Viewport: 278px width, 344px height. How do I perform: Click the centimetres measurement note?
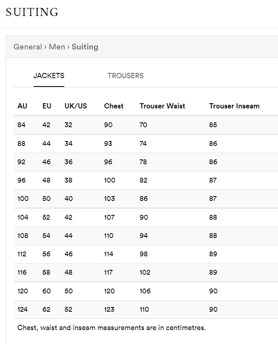click(111, 328)
